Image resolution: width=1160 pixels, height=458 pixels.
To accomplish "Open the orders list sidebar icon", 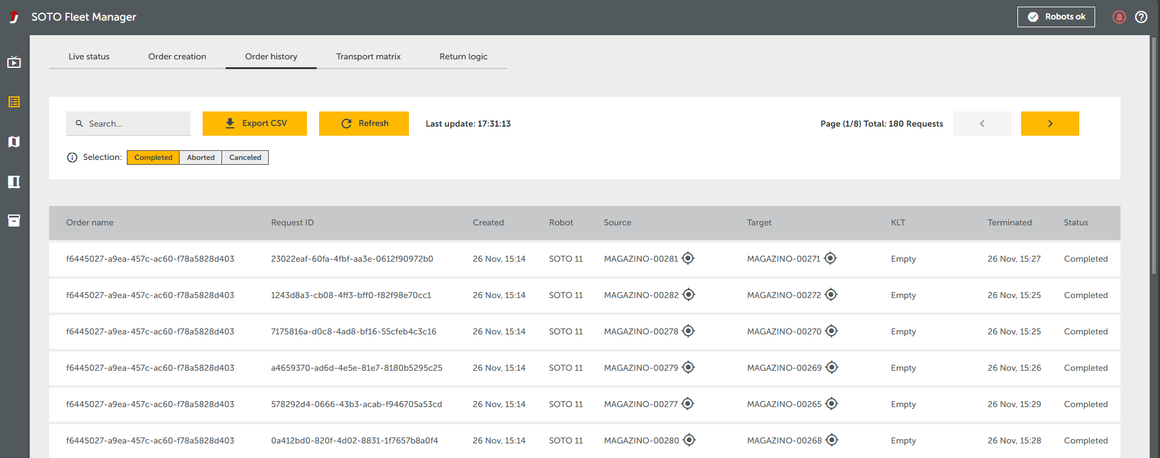I will [x=14, y=102].
